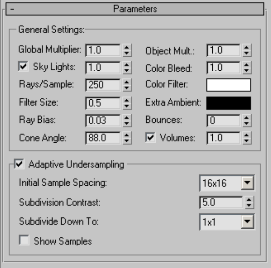The width and height of the screenshot is (271, 268).
Task: Click the Rays/Sample spinner arrows
Action: click(x=126, y=85)
